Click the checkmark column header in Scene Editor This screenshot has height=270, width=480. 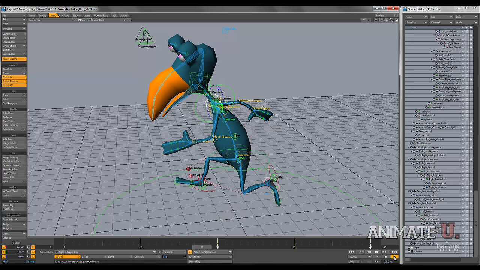[x=463, y=27]
